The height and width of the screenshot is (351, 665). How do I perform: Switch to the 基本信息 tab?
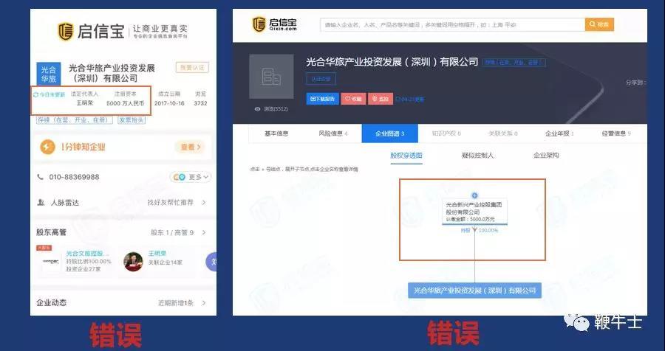276,133
